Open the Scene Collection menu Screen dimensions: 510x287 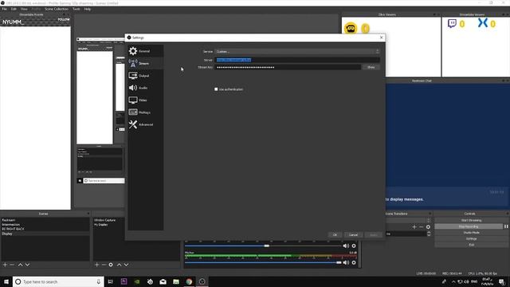pos(57,9)
